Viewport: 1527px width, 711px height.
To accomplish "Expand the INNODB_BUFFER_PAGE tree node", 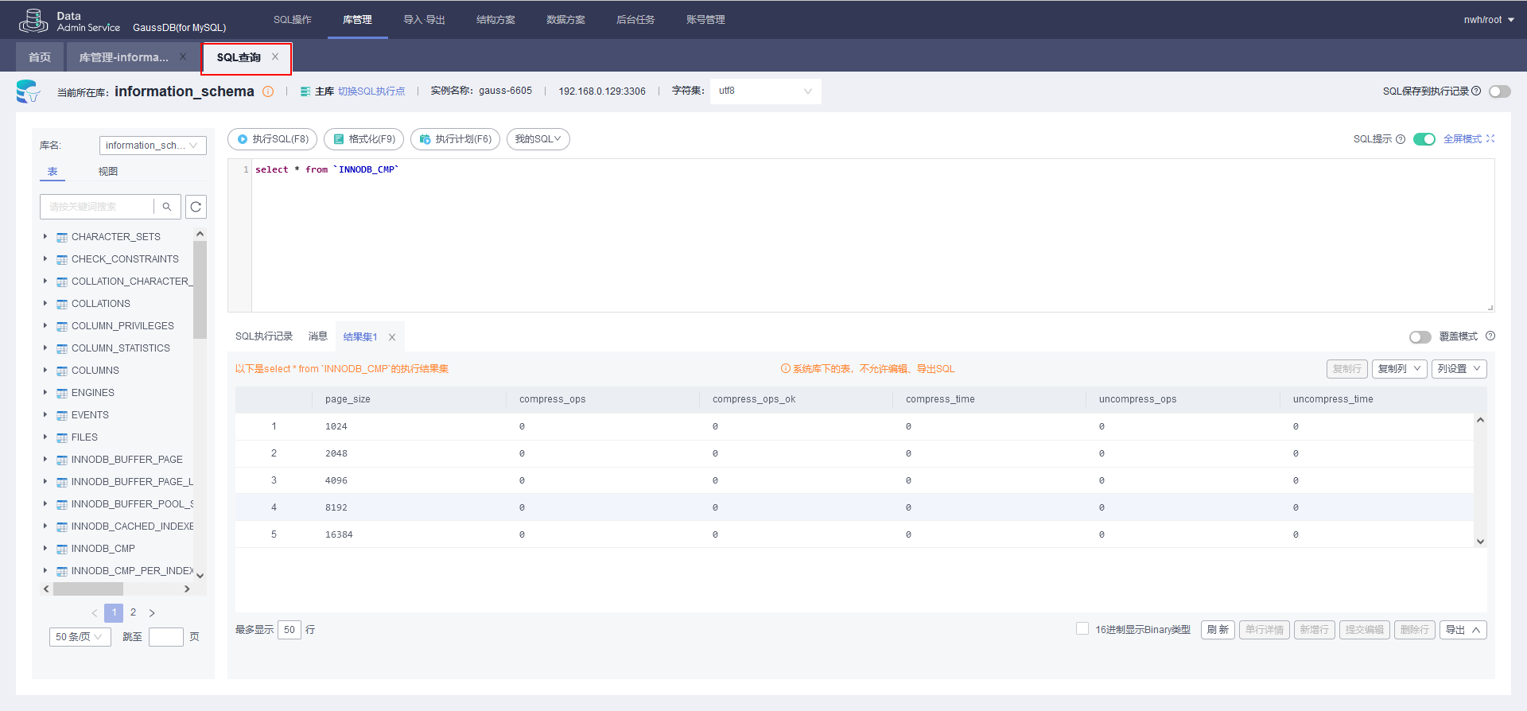I will pyautogui.click(x=45, y=459).
